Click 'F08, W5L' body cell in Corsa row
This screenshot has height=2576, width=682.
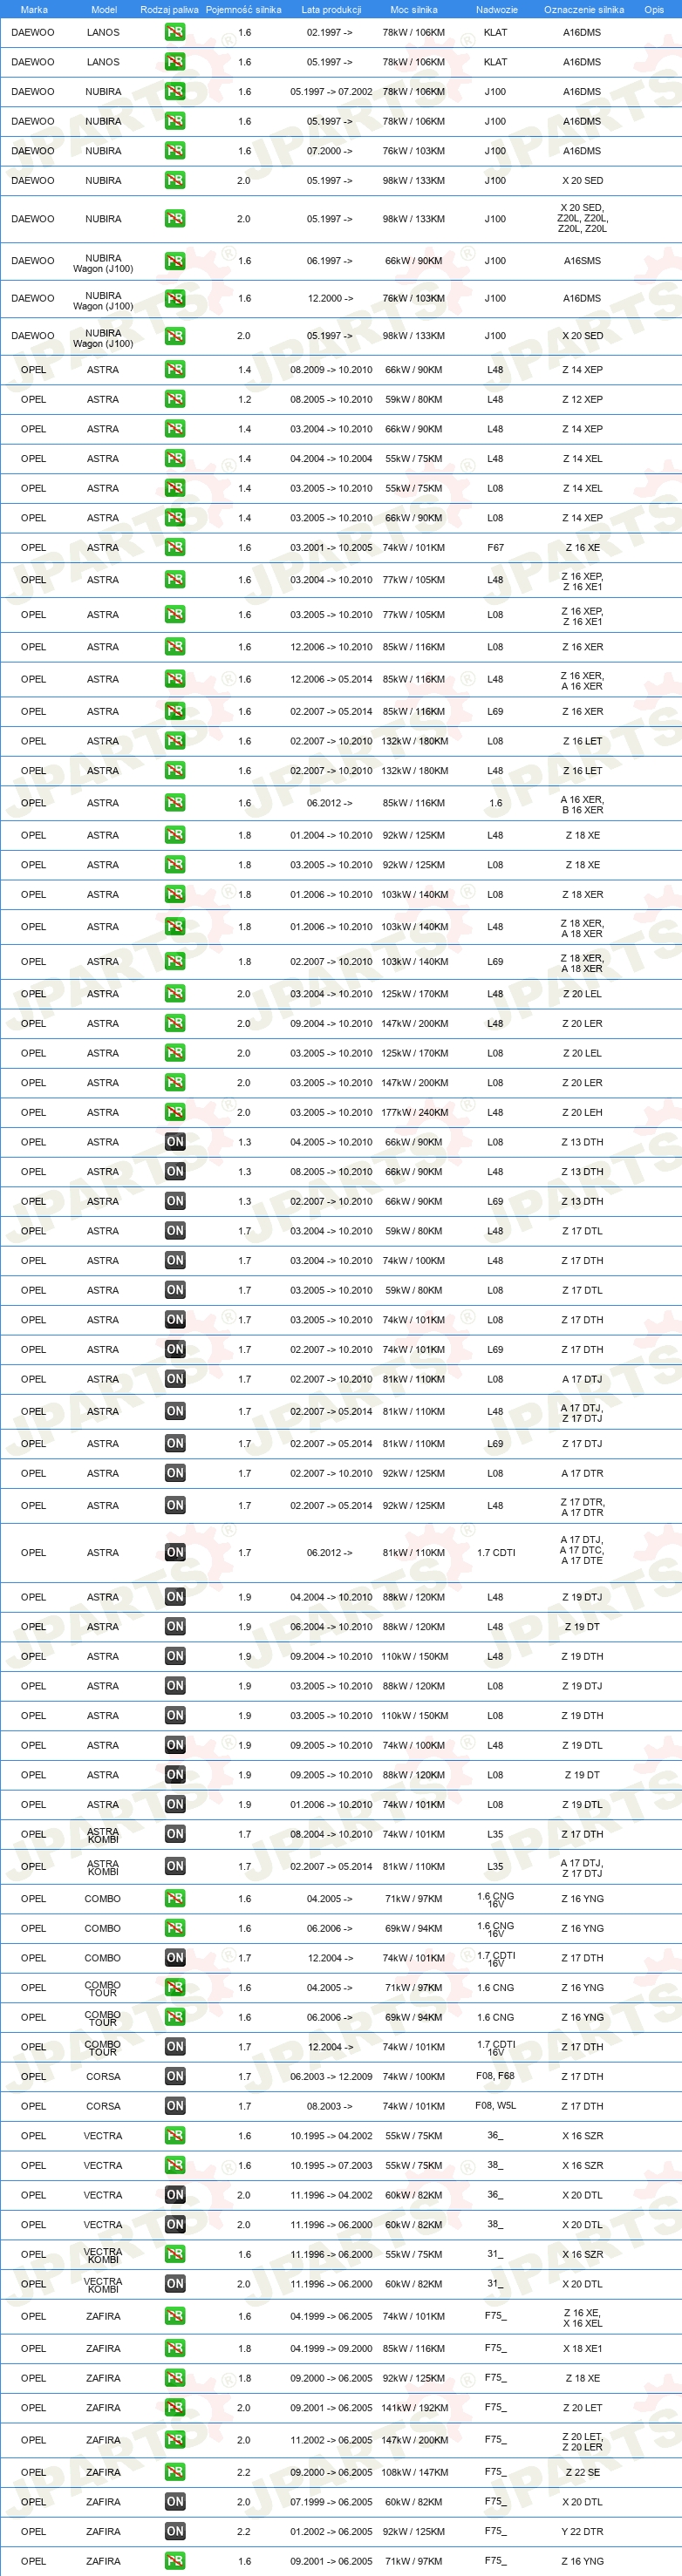[x=495, y=2106]
